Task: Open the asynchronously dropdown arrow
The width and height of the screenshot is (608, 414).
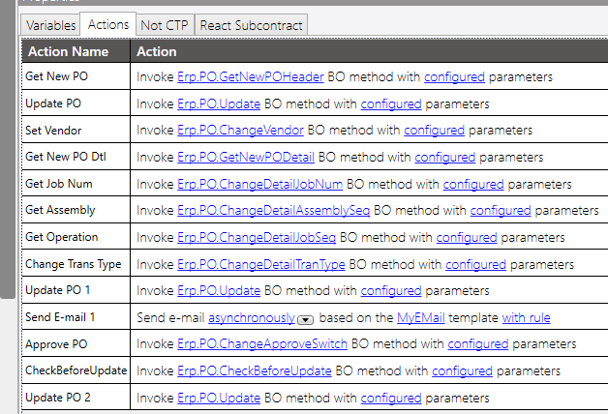Action: (x=304, y=318)
